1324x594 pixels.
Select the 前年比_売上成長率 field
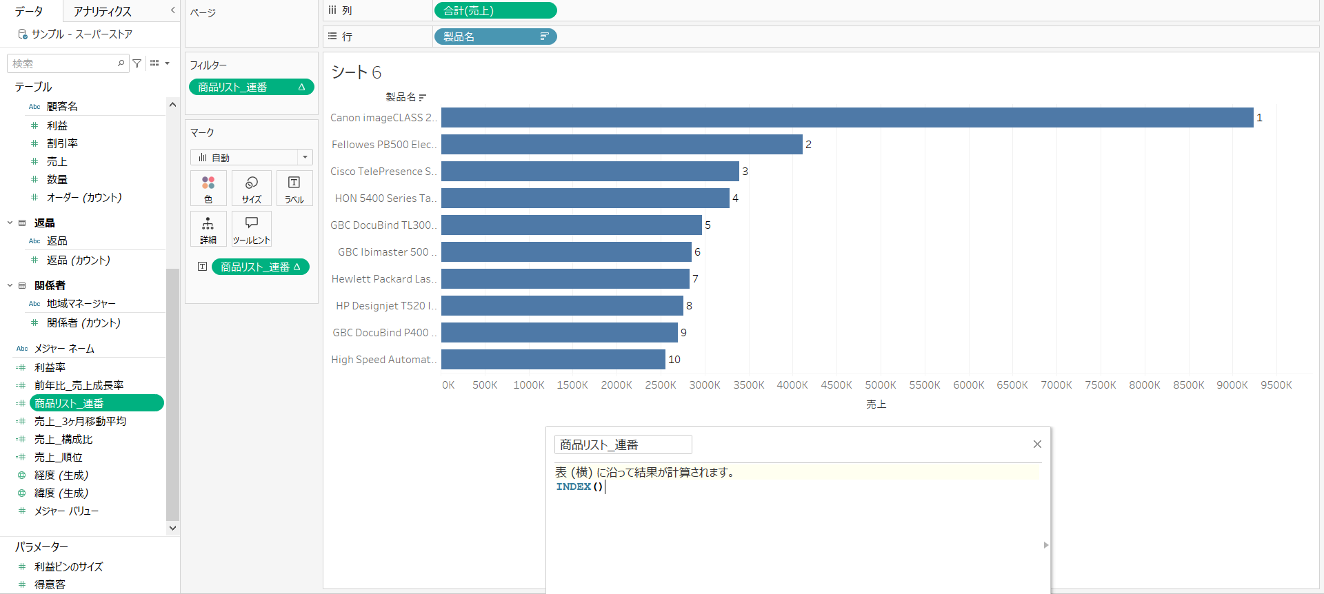(x=79, y=385)
